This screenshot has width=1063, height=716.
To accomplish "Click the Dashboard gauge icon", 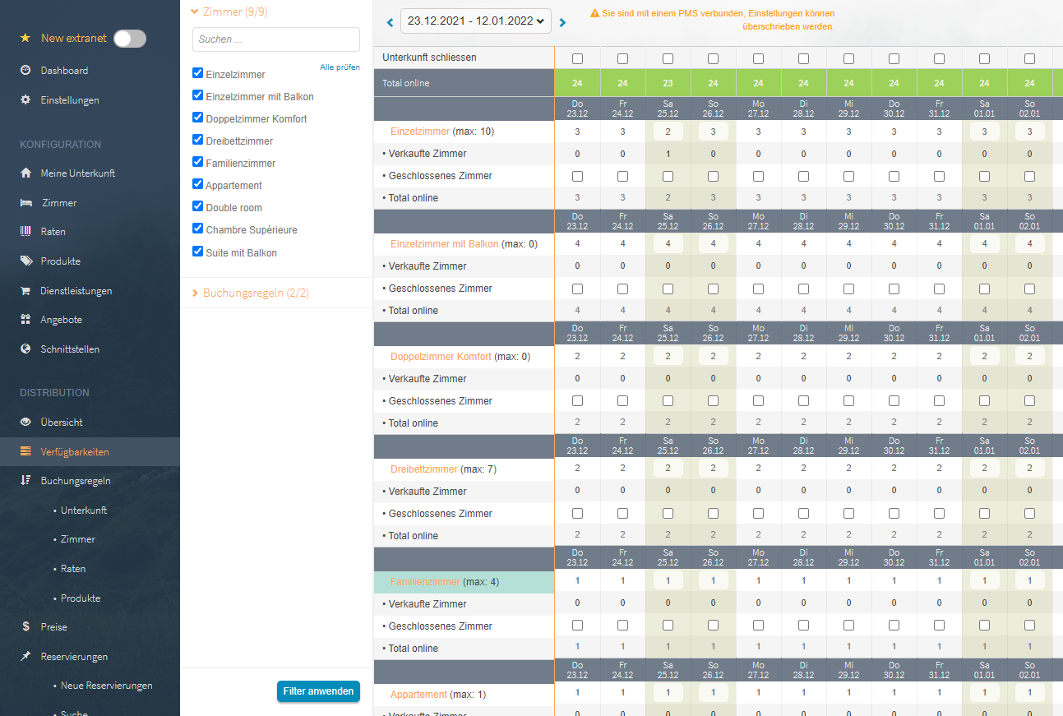I will coord(25,71).
